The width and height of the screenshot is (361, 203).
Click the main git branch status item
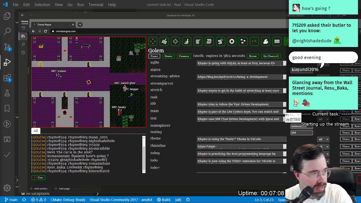pyautogui.click(x=11, y=200)
